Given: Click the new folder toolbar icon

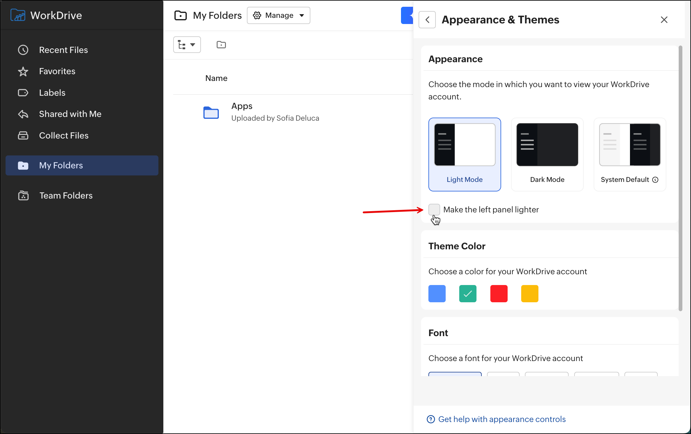Looking at the screenshot, I should (x=221, y=45).
